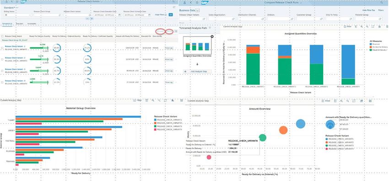Go back in Release Check Statistic header
This screenshot has width=389, height=181.
click(12, 1)
